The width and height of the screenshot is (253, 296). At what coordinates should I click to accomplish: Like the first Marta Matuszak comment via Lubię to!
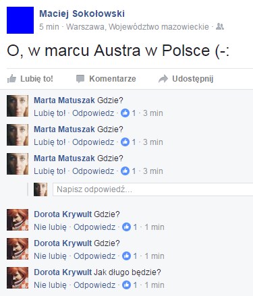point(50,113)
